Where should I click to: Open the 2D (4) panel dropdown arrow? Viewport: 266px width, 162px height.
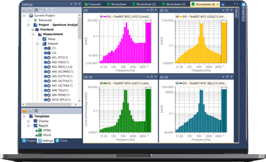click(x=224, y=77)
